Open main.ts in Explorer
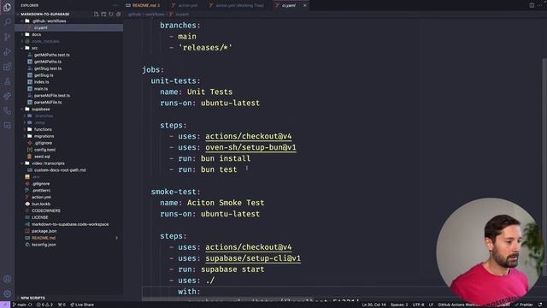The width and height of the screenshot is (547, 308). (41, 89)
